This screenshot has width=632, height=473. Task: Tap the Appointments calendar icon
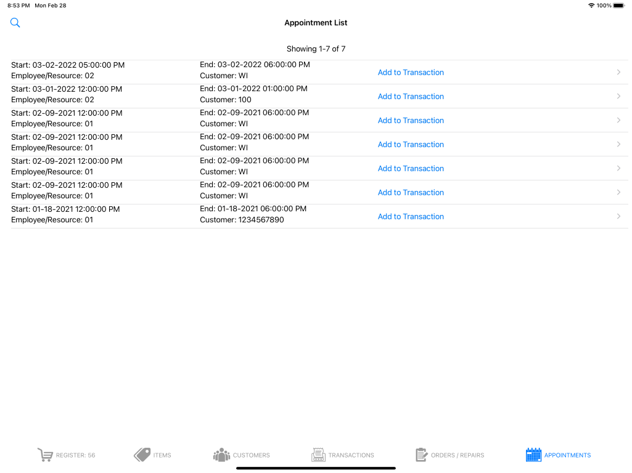[x=533, y=455]
